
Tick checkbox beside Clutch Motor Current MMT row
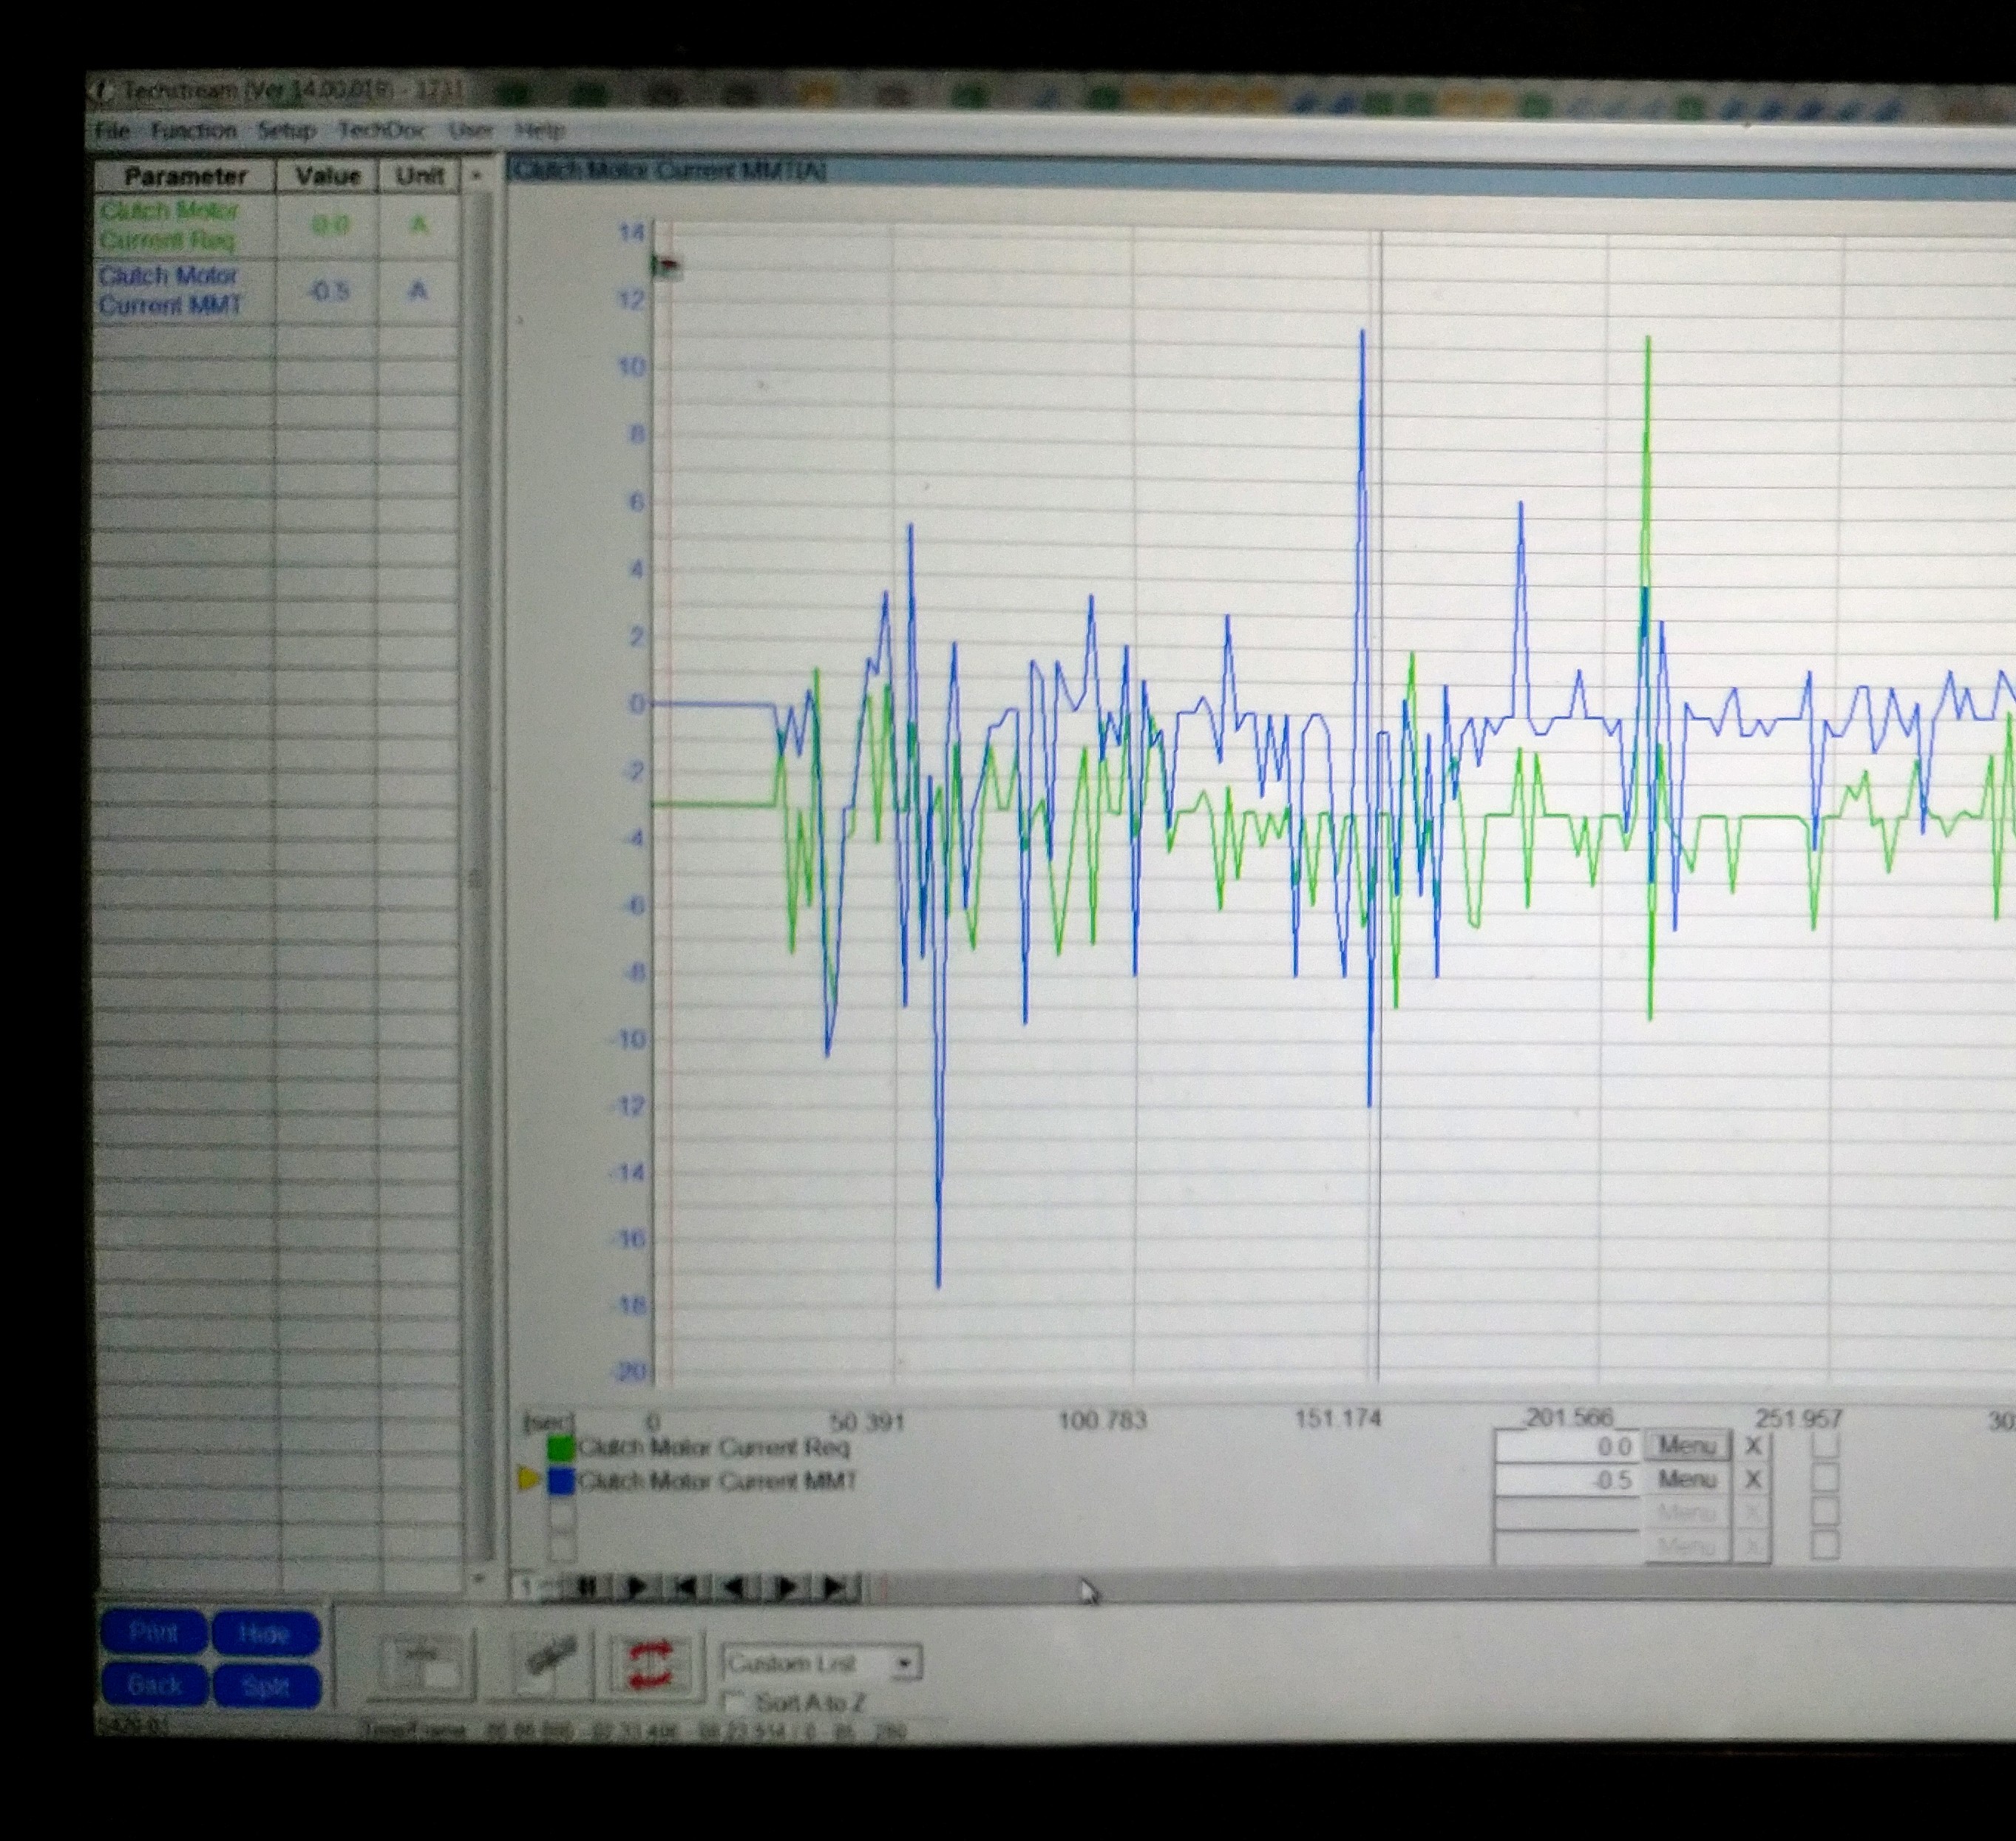pyautogui.click(x=1825, y=1478)
